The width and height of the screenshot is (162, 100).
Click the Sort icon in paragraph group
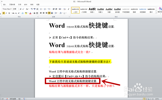pyautogui.click(x=65, y=9)
